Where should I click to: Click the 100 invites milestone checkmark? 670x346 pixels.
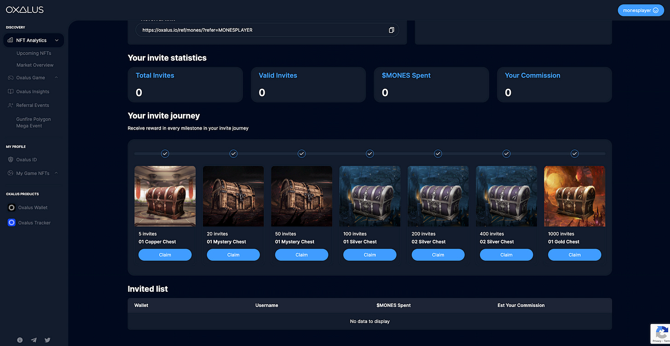coord(370,153)
